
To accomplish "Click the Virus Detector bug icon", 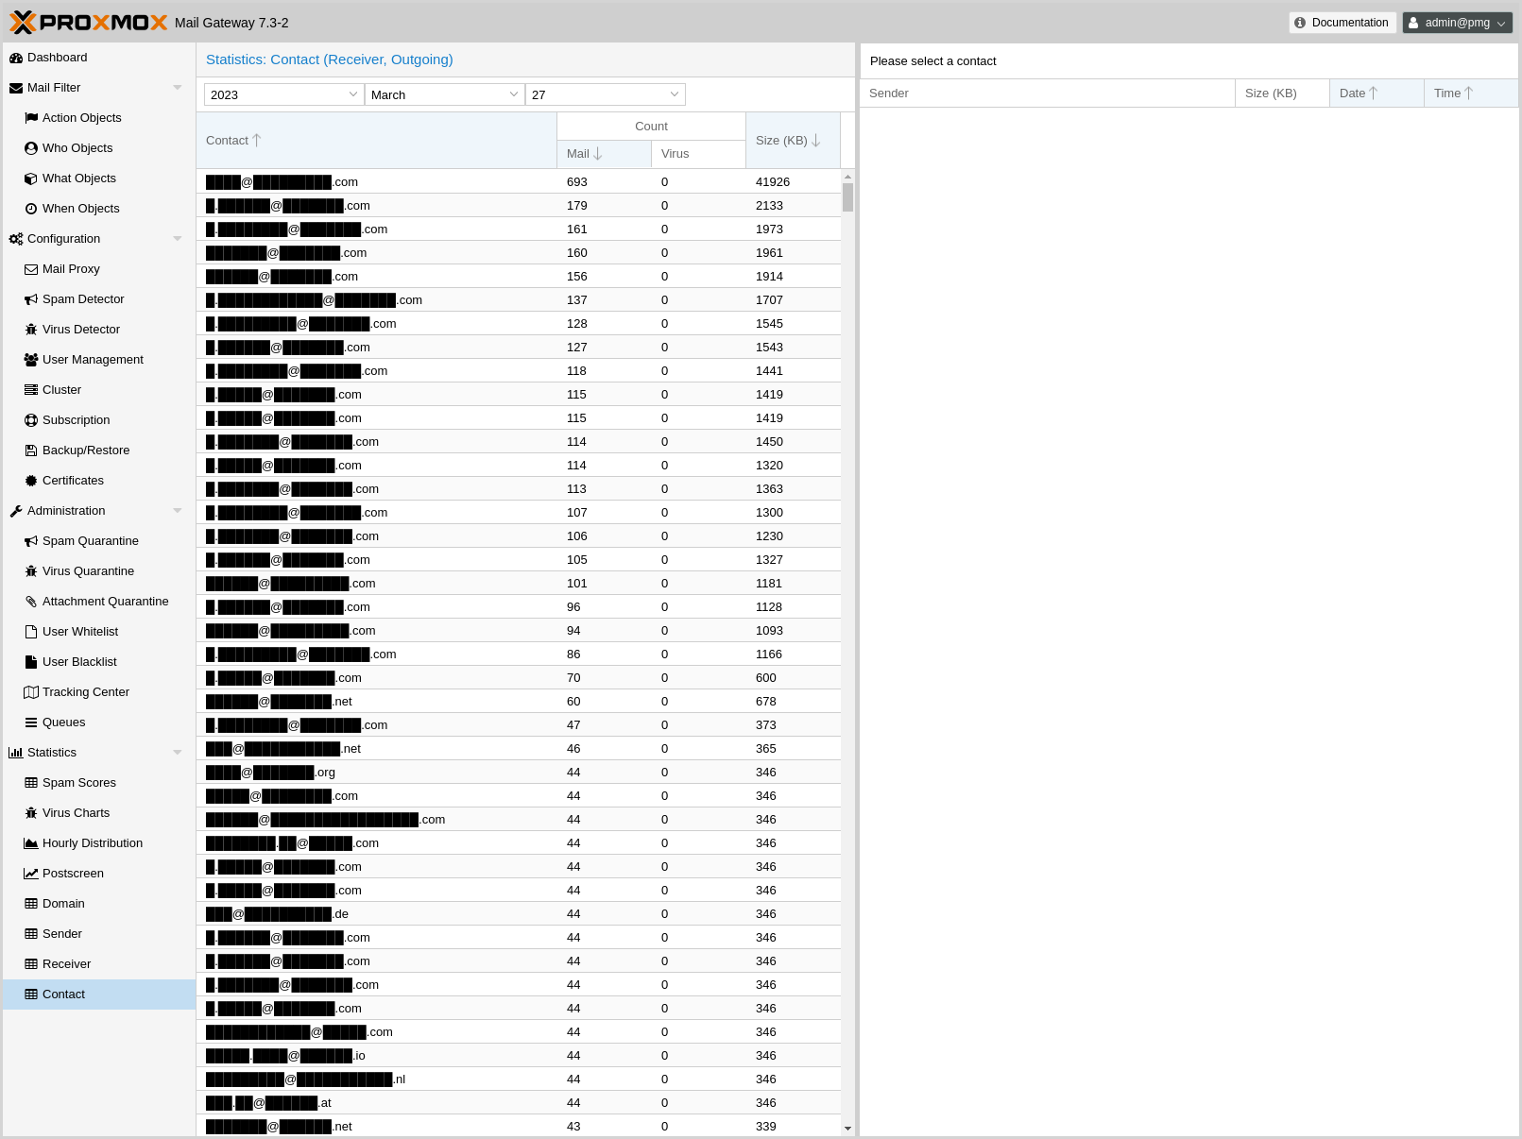I will tap(31, 330).
